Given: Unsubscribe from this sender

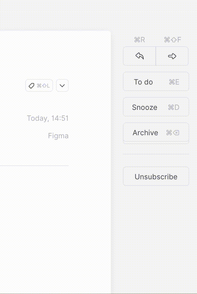Looking at the screenshot, I should [x=156, y=176].
